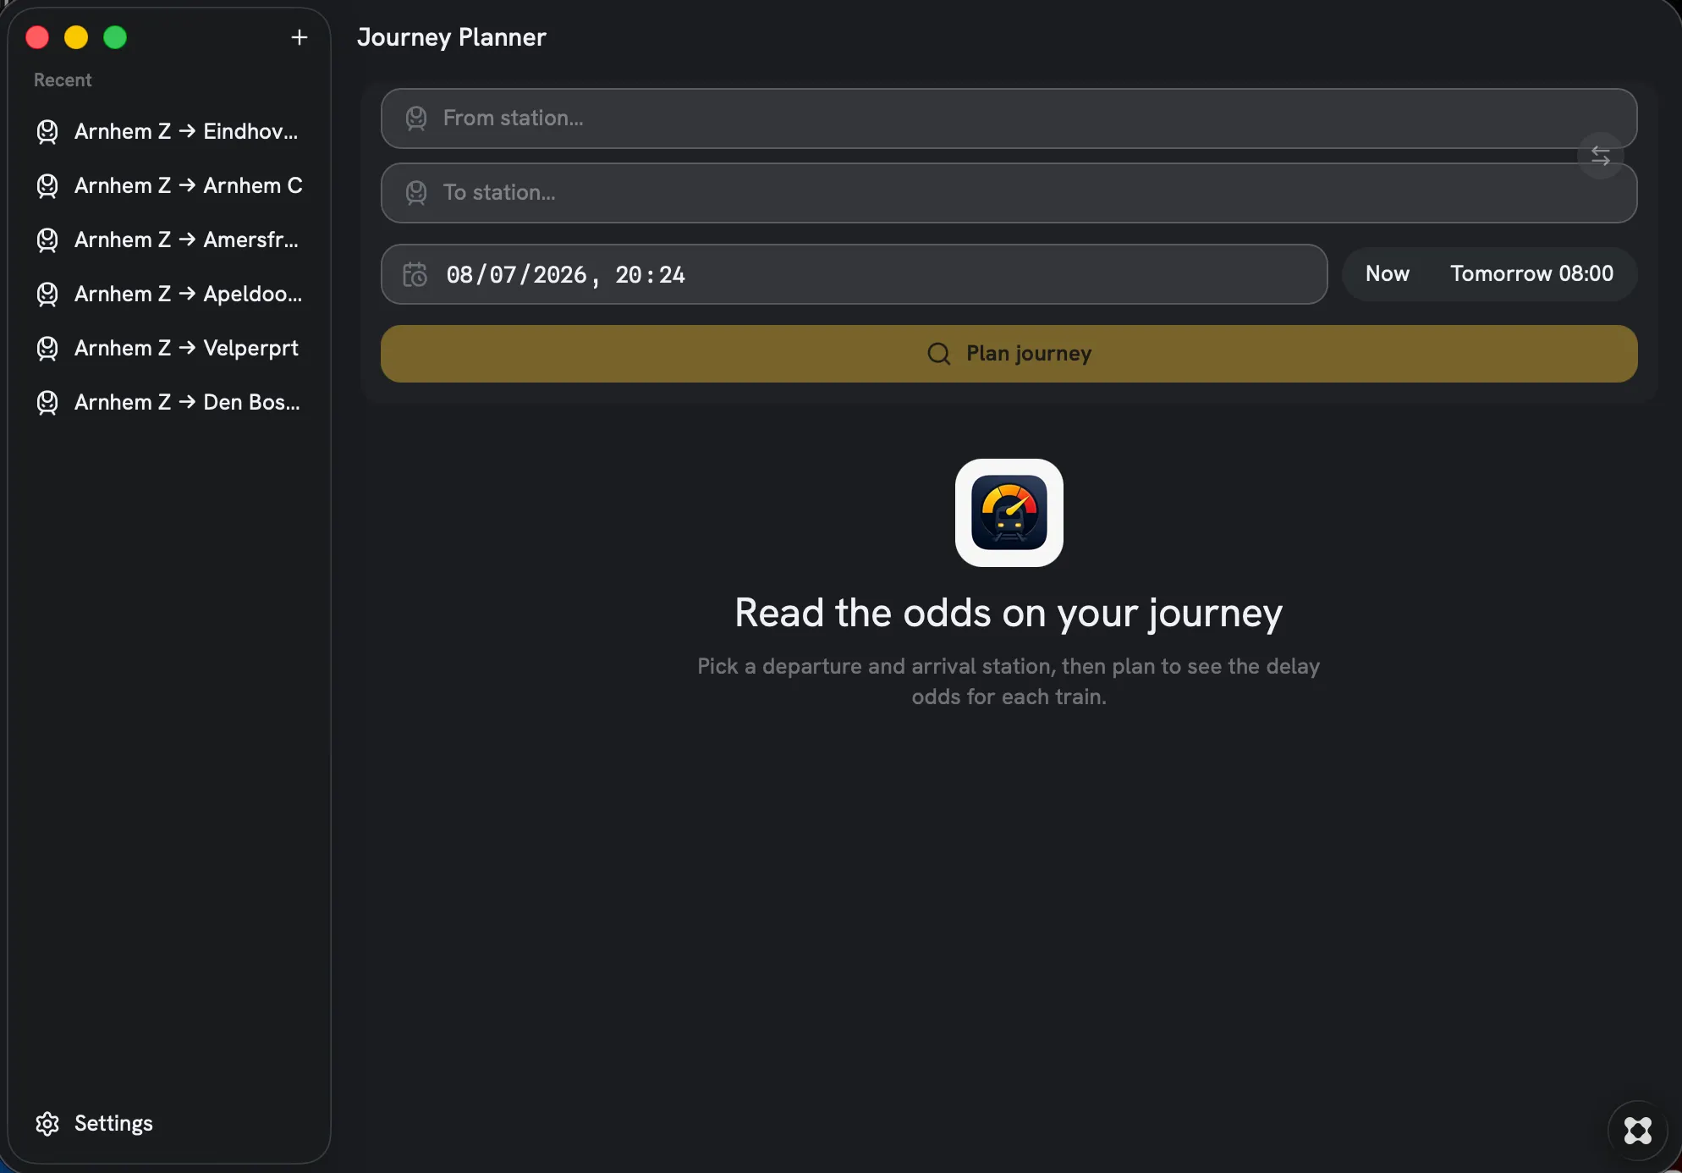Image resolution: width=1682 pixels, height=1173 pixels.
Task: Click the speedometer train app logo
Action: (x=1009, y=513)
